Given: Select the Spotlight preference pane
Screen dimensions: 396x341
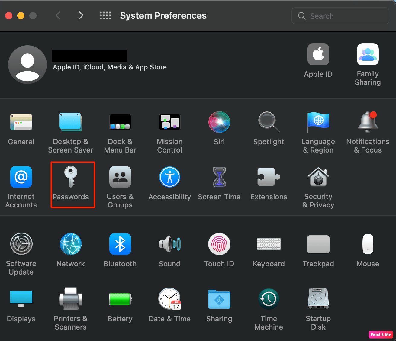Looking at the screenshot, I should click(269, 128).
